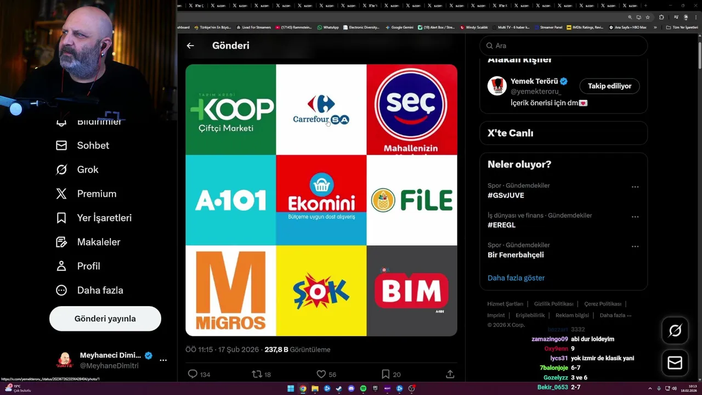Open the Windy: Sıcaklık bookmark
The image size is (702, 395).
(x=474, y=27)
